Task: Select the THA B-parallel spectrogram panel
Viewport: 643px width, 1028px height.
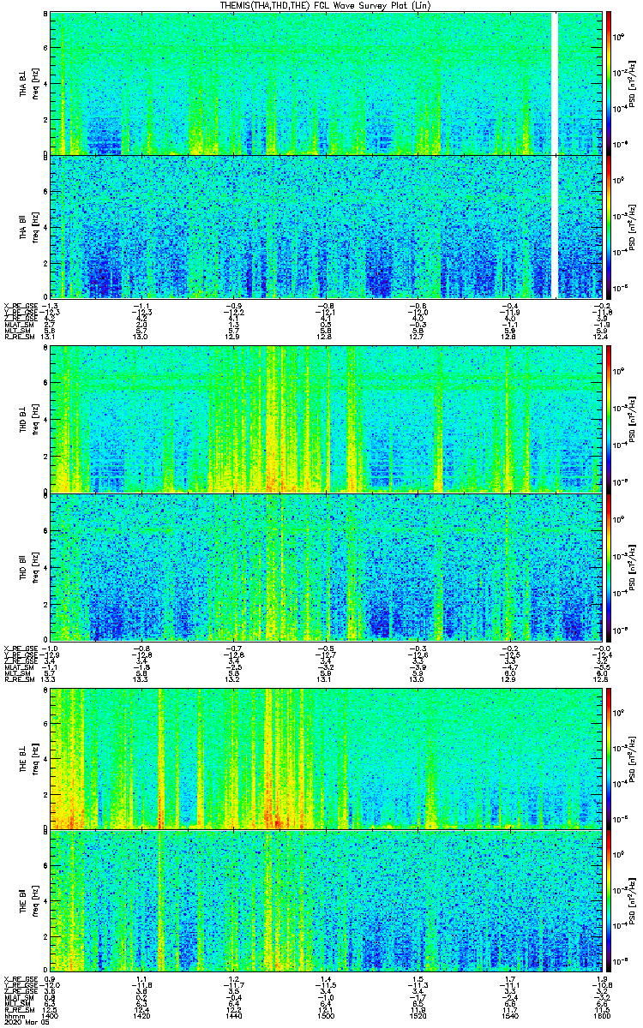Action: click(x=327, y=227)
